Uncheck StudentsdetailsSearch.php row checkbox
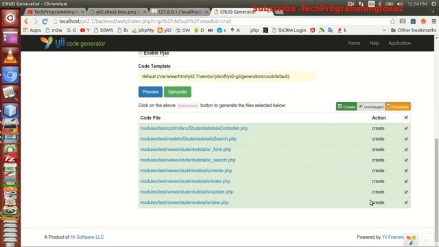 click(x=406, y=139)
